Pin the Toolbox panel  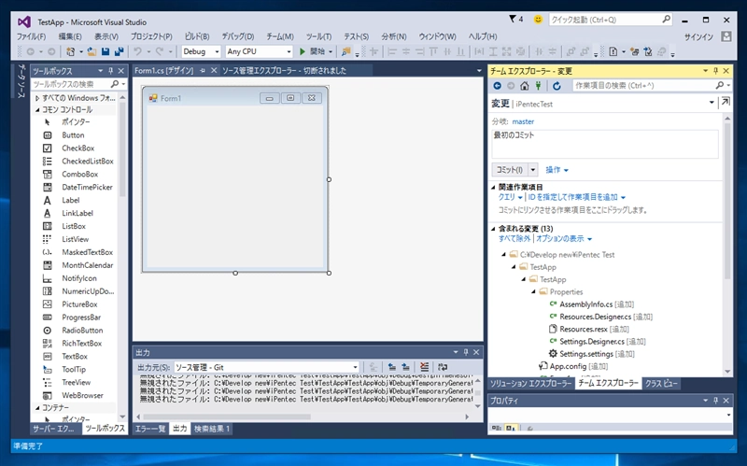point(110,71)
